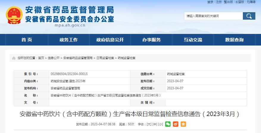Click the main article headline
261x133 pixels.
[x=130, y=114]
